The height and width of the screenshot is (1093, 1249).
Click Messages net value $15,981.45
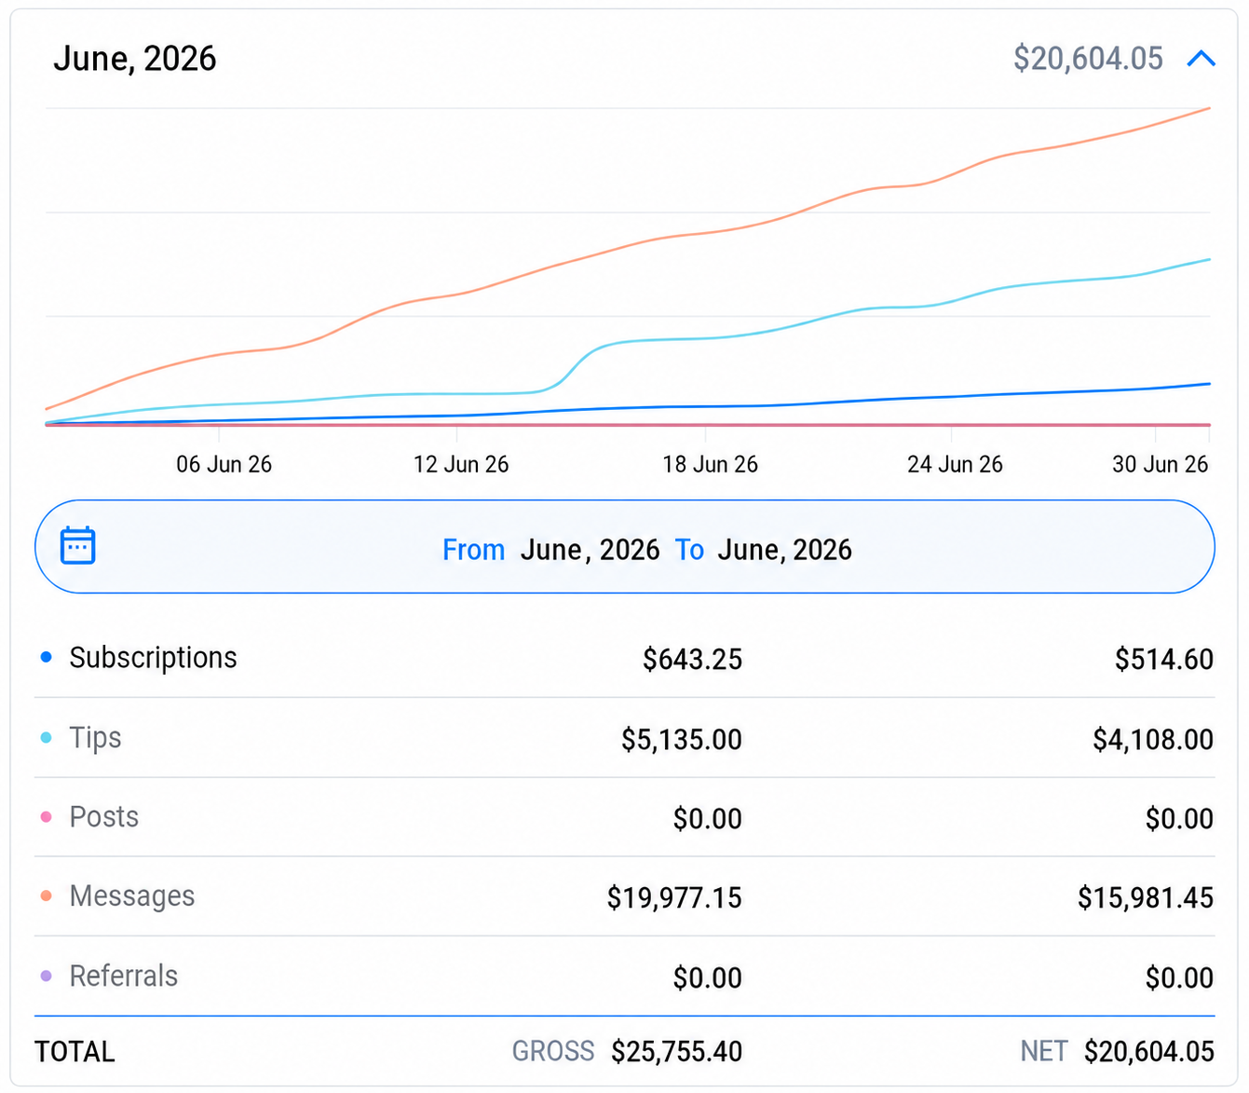tap(1146, 898)
